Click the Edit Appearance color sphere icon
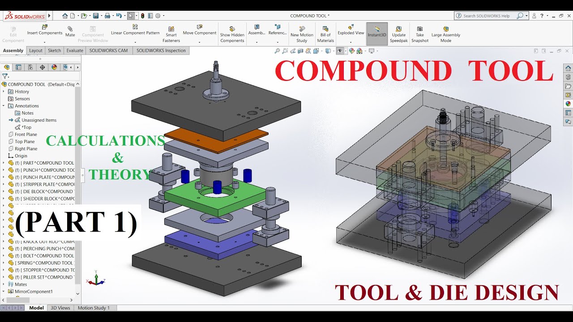 pos(352,51)
